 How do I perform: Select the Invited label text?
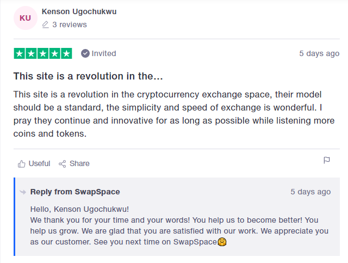(x=104, y=53)
